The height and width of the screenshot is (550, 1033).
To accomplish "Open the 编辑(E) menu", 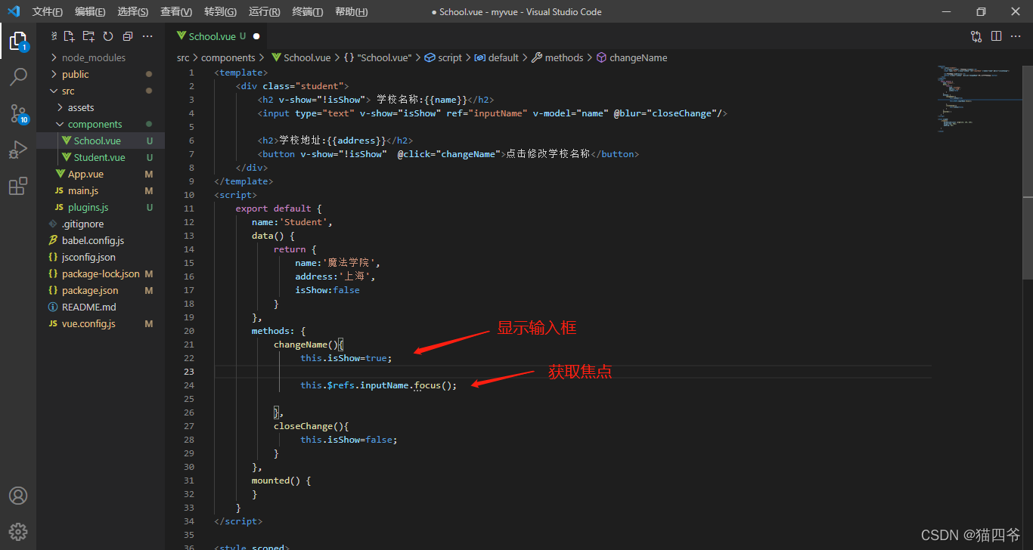I will 91,11.
